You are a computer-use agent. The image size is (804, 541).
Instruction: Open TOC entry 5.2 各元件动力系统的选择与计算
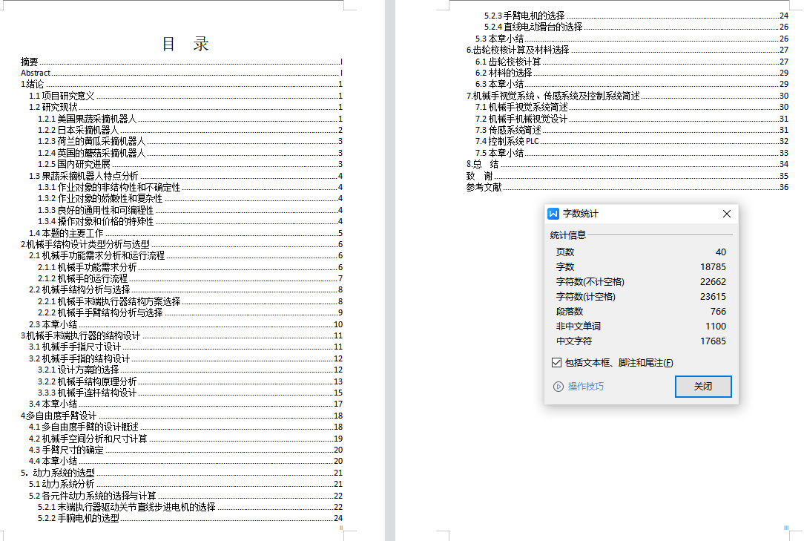pos(185,496)
